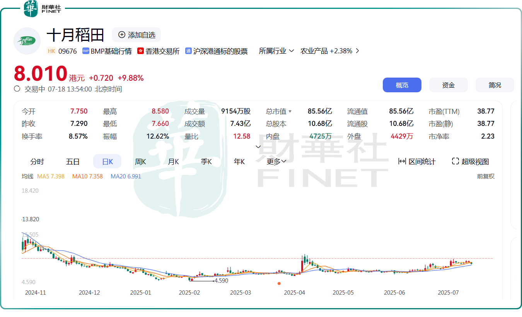Click the 香港交易所 red flag icon
The width and height of the screenshot is (522, 317).
tap(140, 51)
